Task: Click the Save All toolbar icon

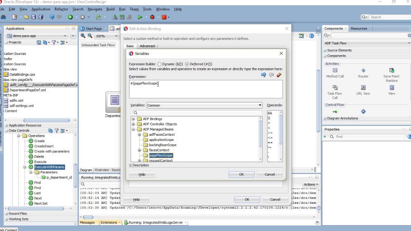Action: pyautogui.click(x=41, y=17)
